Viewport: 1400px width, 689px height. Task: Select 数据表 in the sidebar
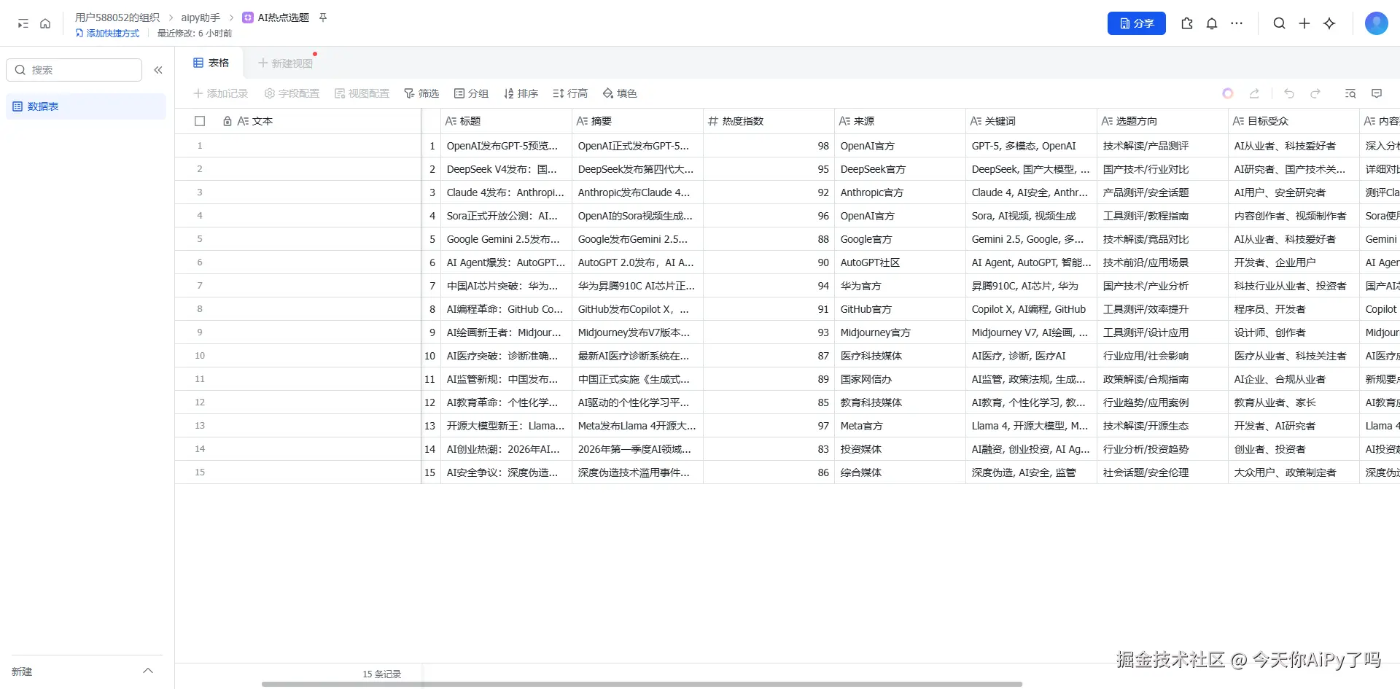pos(86,106)
